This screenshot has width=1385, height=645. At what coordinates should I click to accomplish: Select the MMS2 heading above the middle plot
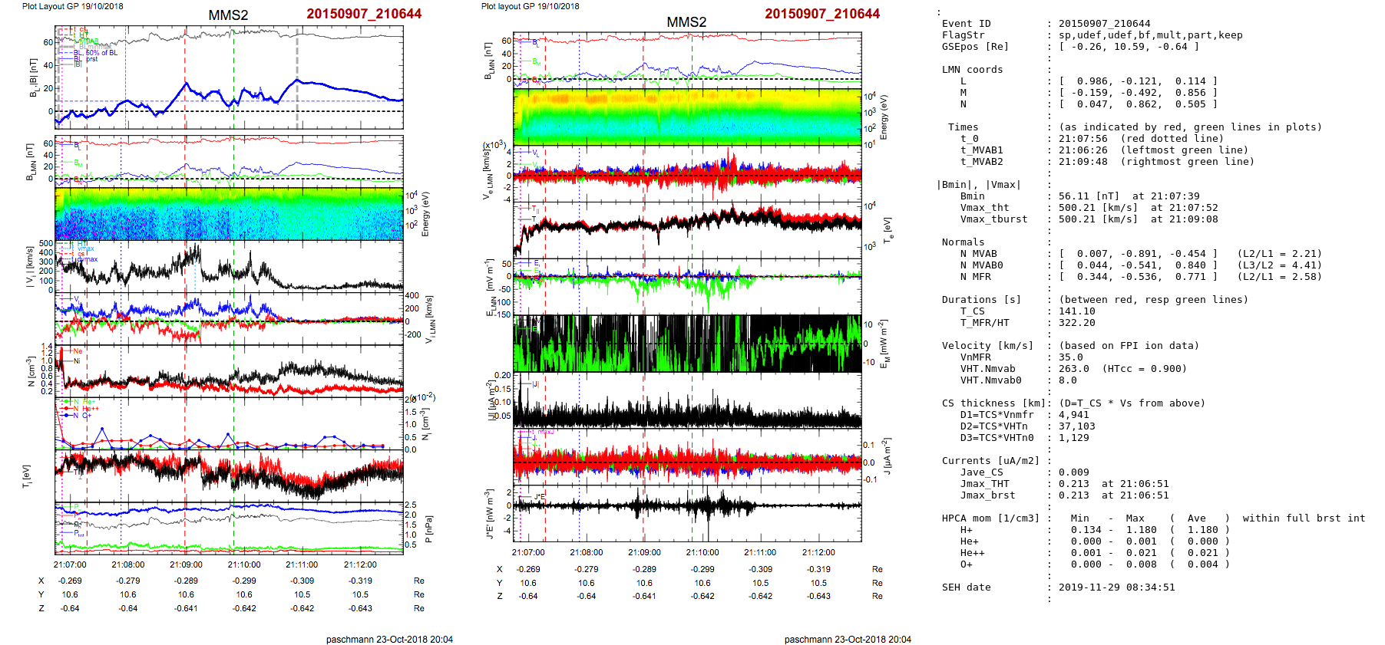(x=686, y=22)
